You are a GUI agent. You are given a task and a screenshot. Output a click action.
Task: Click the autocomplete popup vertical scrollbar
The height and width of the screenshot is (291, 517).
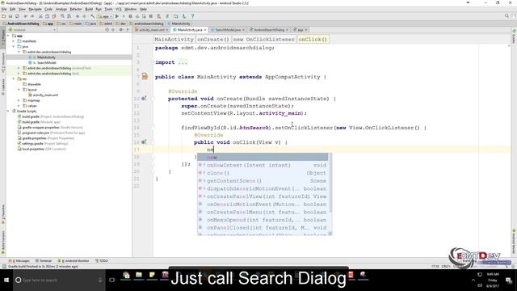330,183
